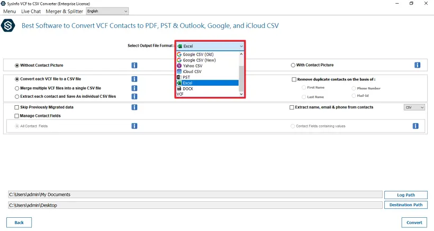Open the Menu item in menu bar
This screenshot has width=434, height=231.
10,11
